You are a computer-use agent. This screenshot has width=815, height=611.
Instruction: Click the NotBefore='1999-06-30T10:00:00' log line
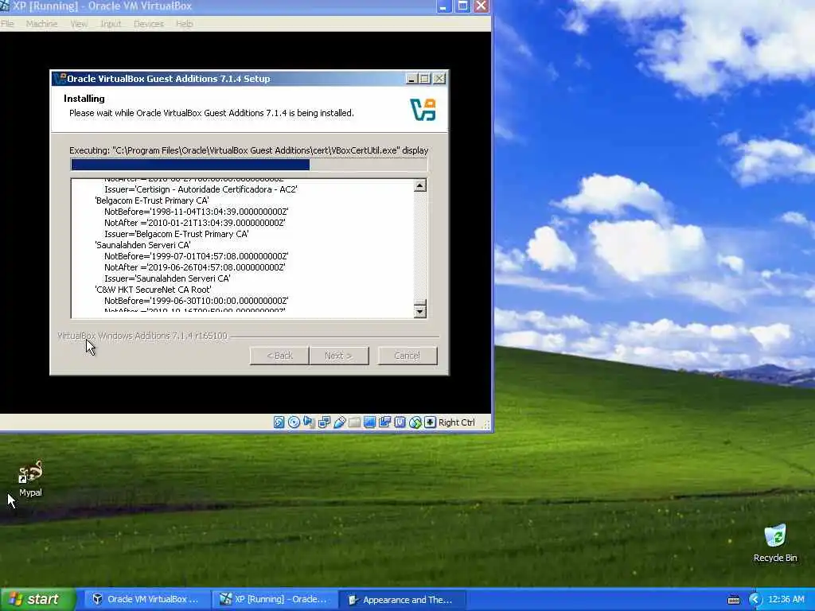tap(196, 301)
